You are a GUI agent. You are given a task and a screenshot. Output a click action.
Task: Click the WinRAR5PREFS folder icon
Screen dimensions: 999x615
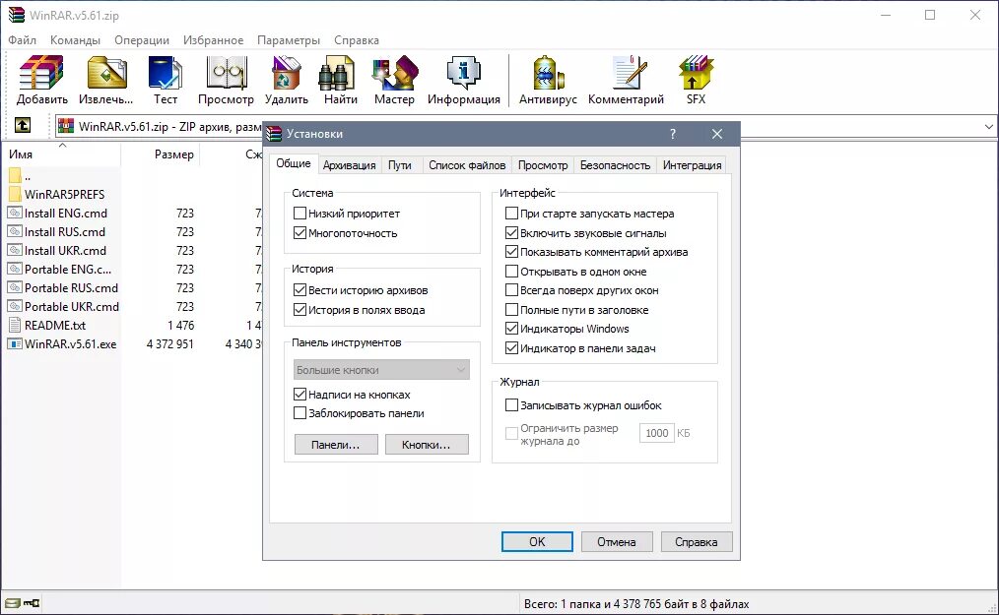[15, 194]
